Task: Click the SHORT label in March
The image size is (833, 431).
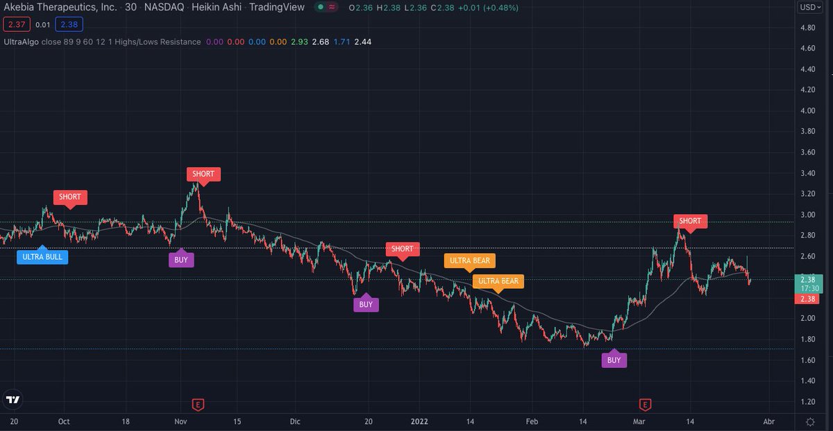Action: point(690,222)
